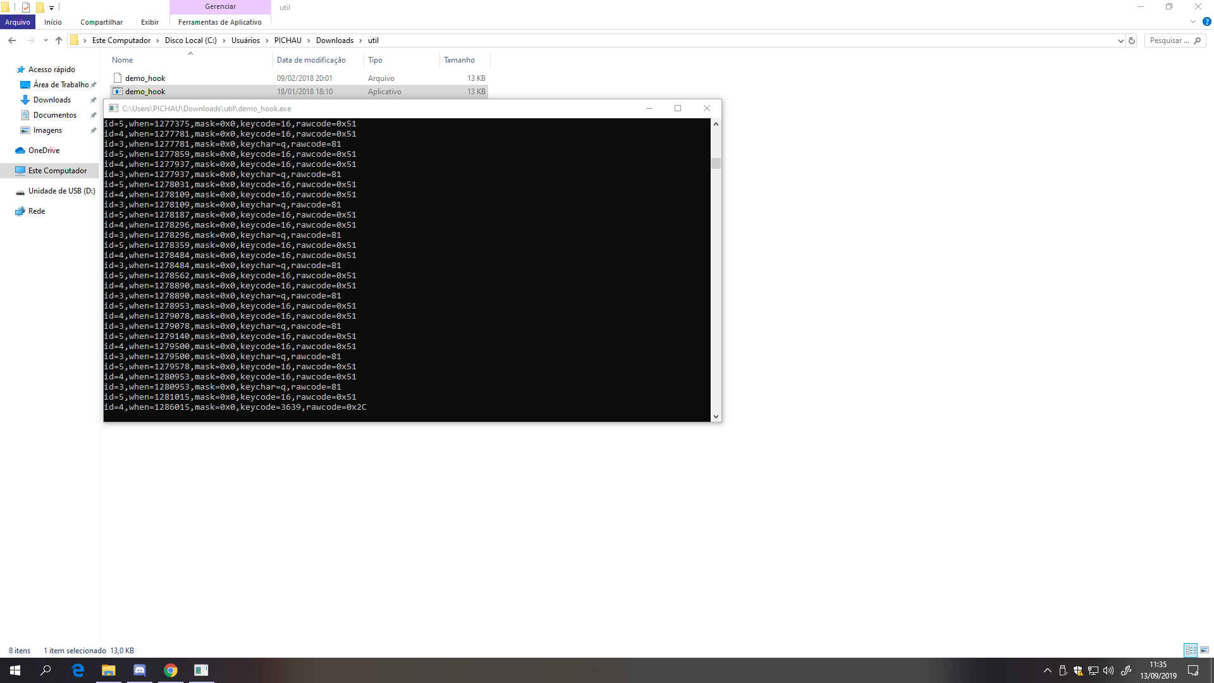Image resolution: width=1214 pixels, height=683 pixels.
Task: Click the Refresh icon in the address bar
Action: point(1131,40)
